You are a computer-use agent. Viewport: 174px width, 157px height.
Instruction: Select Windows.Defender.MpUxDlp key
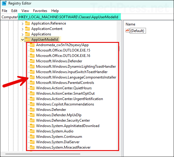tap(59, 115)
